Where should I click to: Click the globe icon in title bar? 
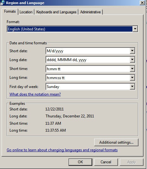tap(2, 3)
